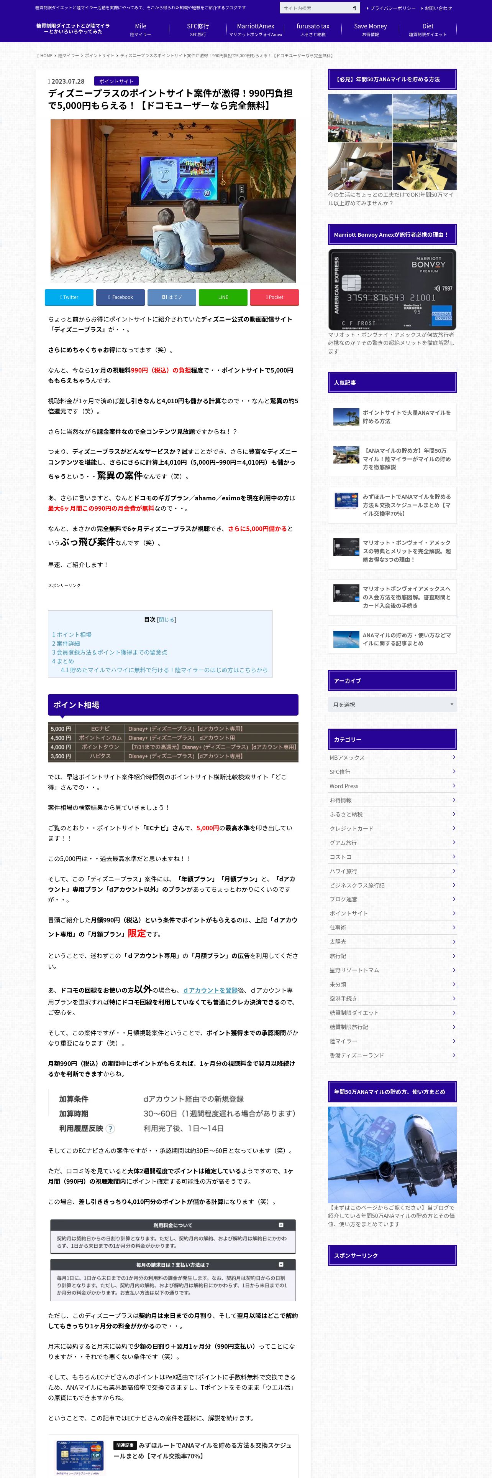The height and width of the screenshot is (1478, 492).
Task: Jump to 2 案件詳細 section
Action: point(66,644)
